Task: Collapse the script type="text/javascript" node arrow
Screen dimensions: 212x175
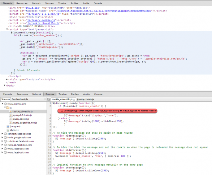Action: point(7,29)
